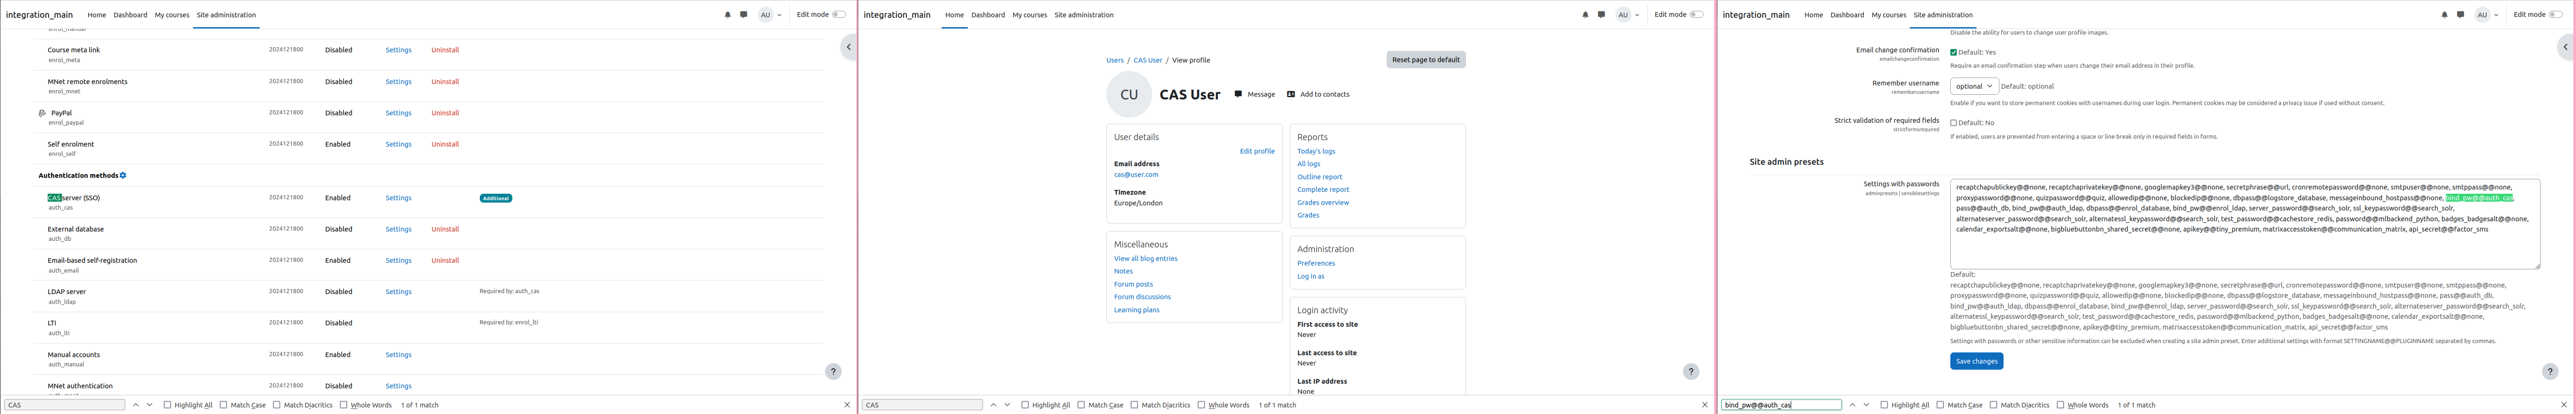Open notifications bell in middle window
This screenshot has height=414, width=2576.
tap(1585, 15)
